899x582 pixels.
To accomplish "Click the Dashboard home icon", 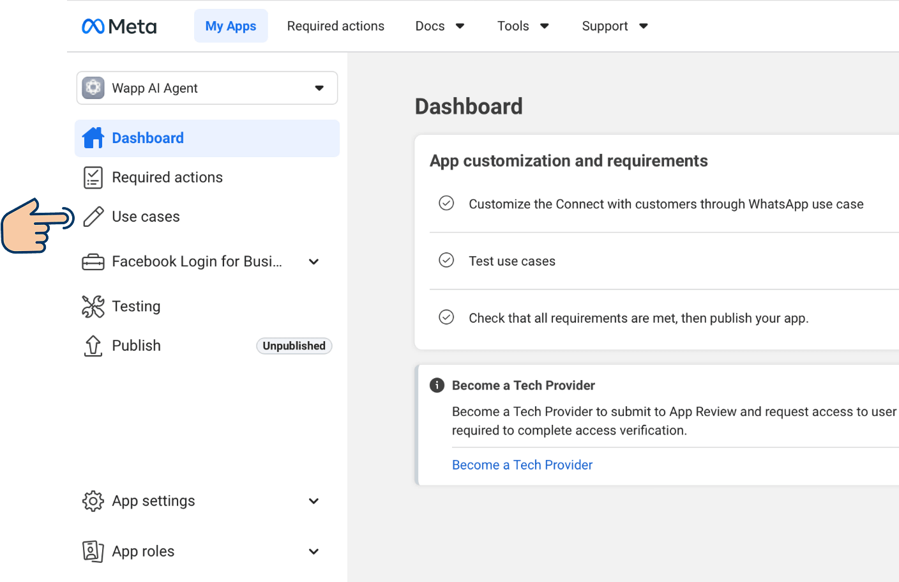I will pyautogui.click(x=93, y=138).
